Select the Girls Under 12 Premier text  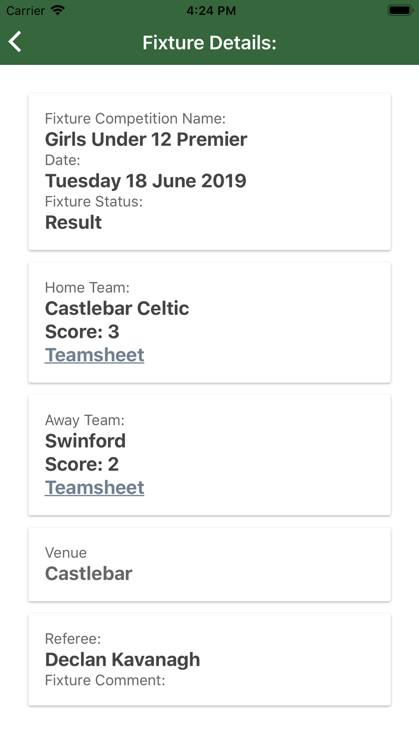[146, 140]
